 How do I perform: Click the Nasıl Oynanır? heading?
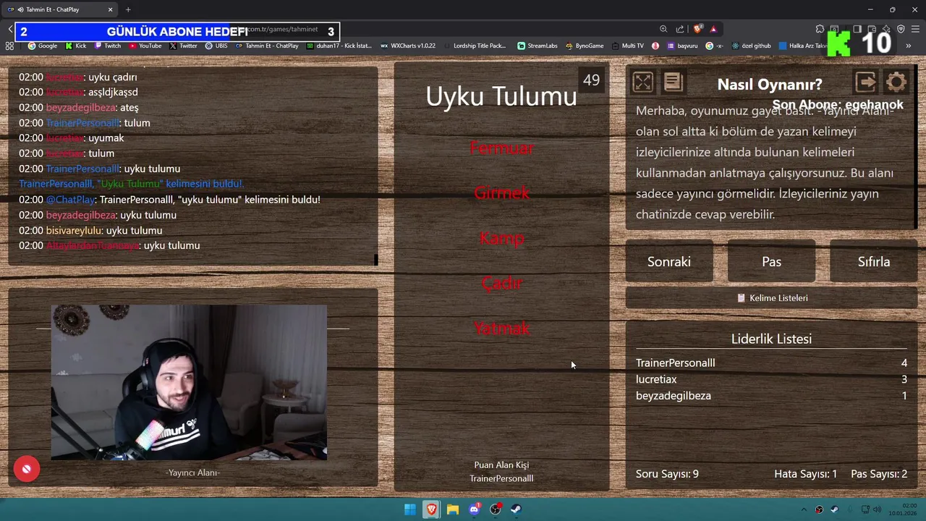(x=770, y=85)
